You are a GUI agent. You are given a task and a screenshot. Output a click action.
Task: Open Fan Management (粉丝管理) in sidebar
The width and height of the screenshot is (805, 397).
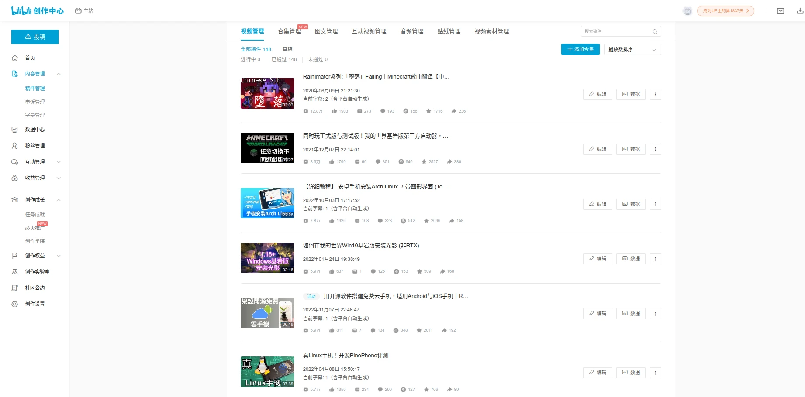coord(35,146)
